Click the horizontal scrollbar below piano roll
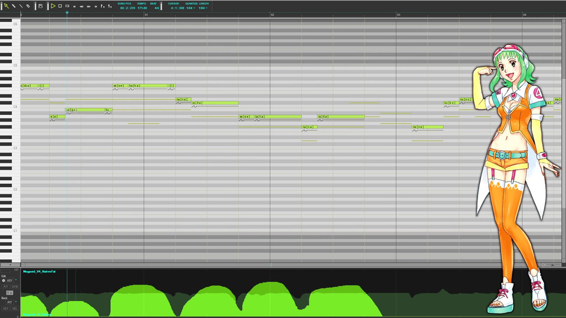566x318 pixels. (x=282, y=265)
